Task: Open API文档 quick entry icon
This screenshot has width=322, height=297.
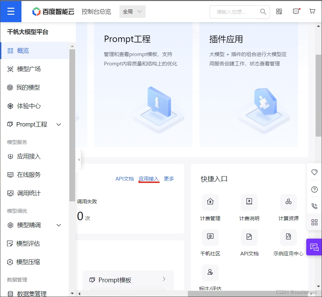Action: pyautogui.click(x=249, y=238)
